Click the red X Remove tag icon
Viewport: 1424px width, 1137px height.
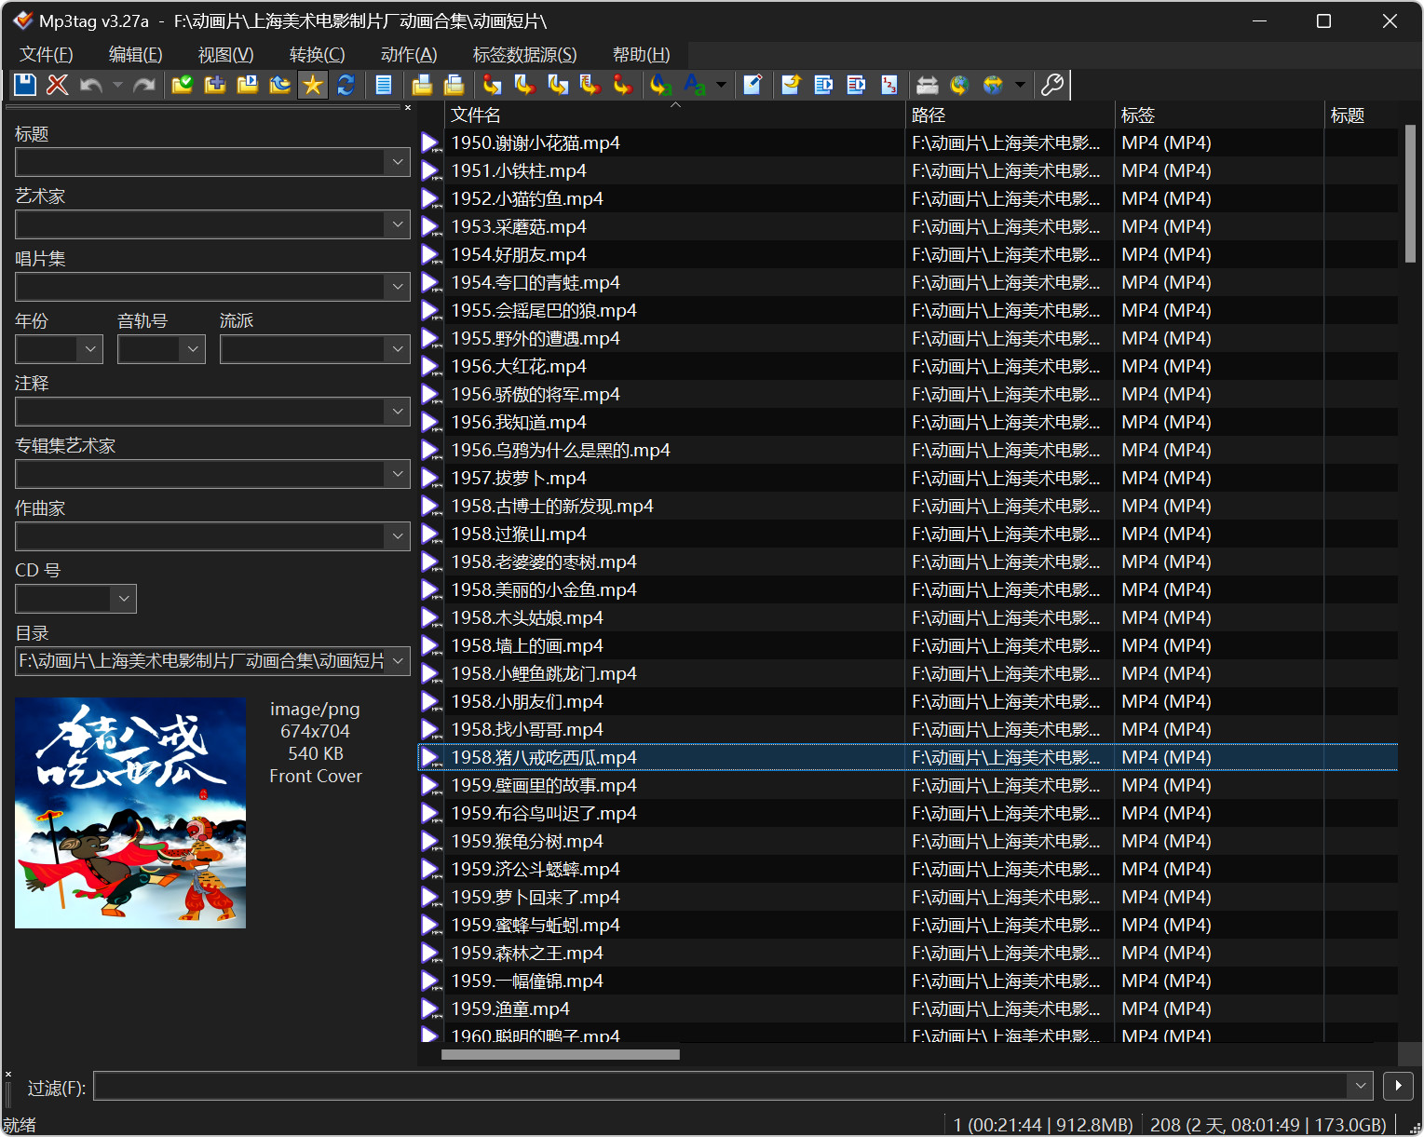tap(58, 86)
